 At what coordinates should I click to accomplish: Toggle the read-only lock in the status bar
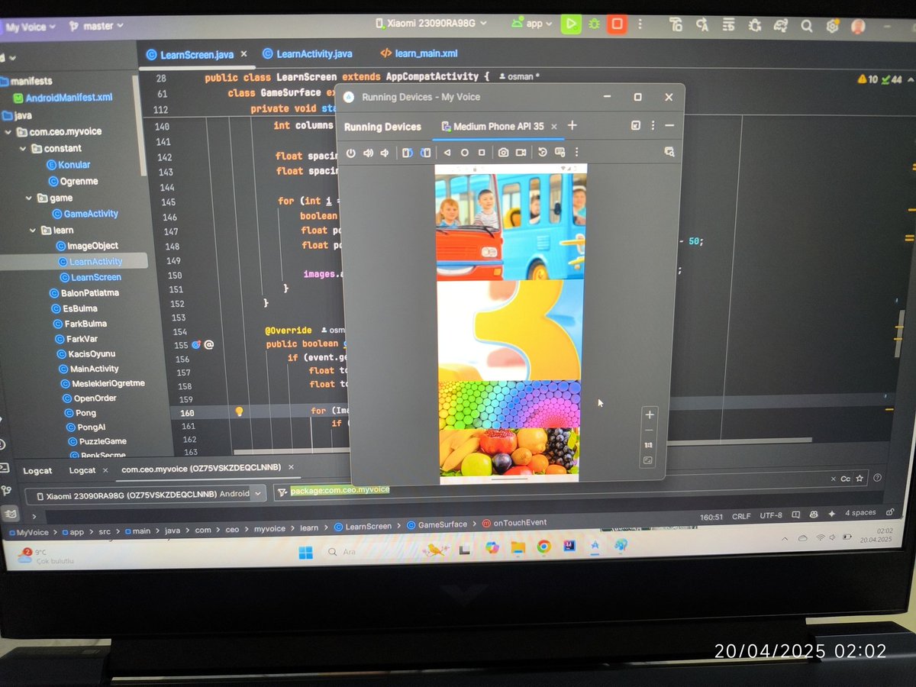click(x=890, y=513)
